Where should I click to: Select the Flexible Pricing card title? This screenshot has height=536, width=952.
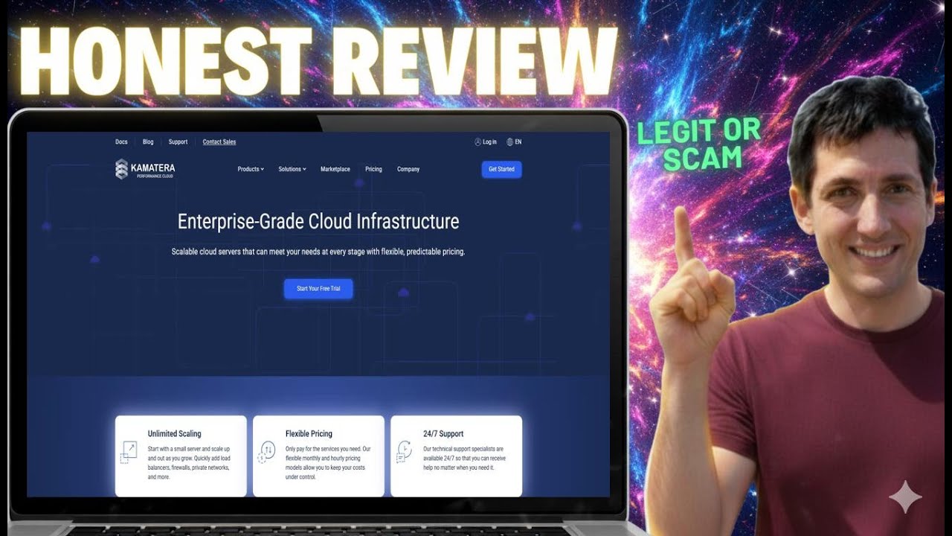[x=309, y=433]
